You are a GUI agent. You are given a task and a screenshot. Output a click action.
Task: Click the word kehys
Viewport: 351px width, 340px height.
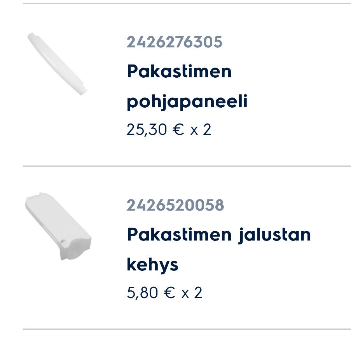coord(152,265)
